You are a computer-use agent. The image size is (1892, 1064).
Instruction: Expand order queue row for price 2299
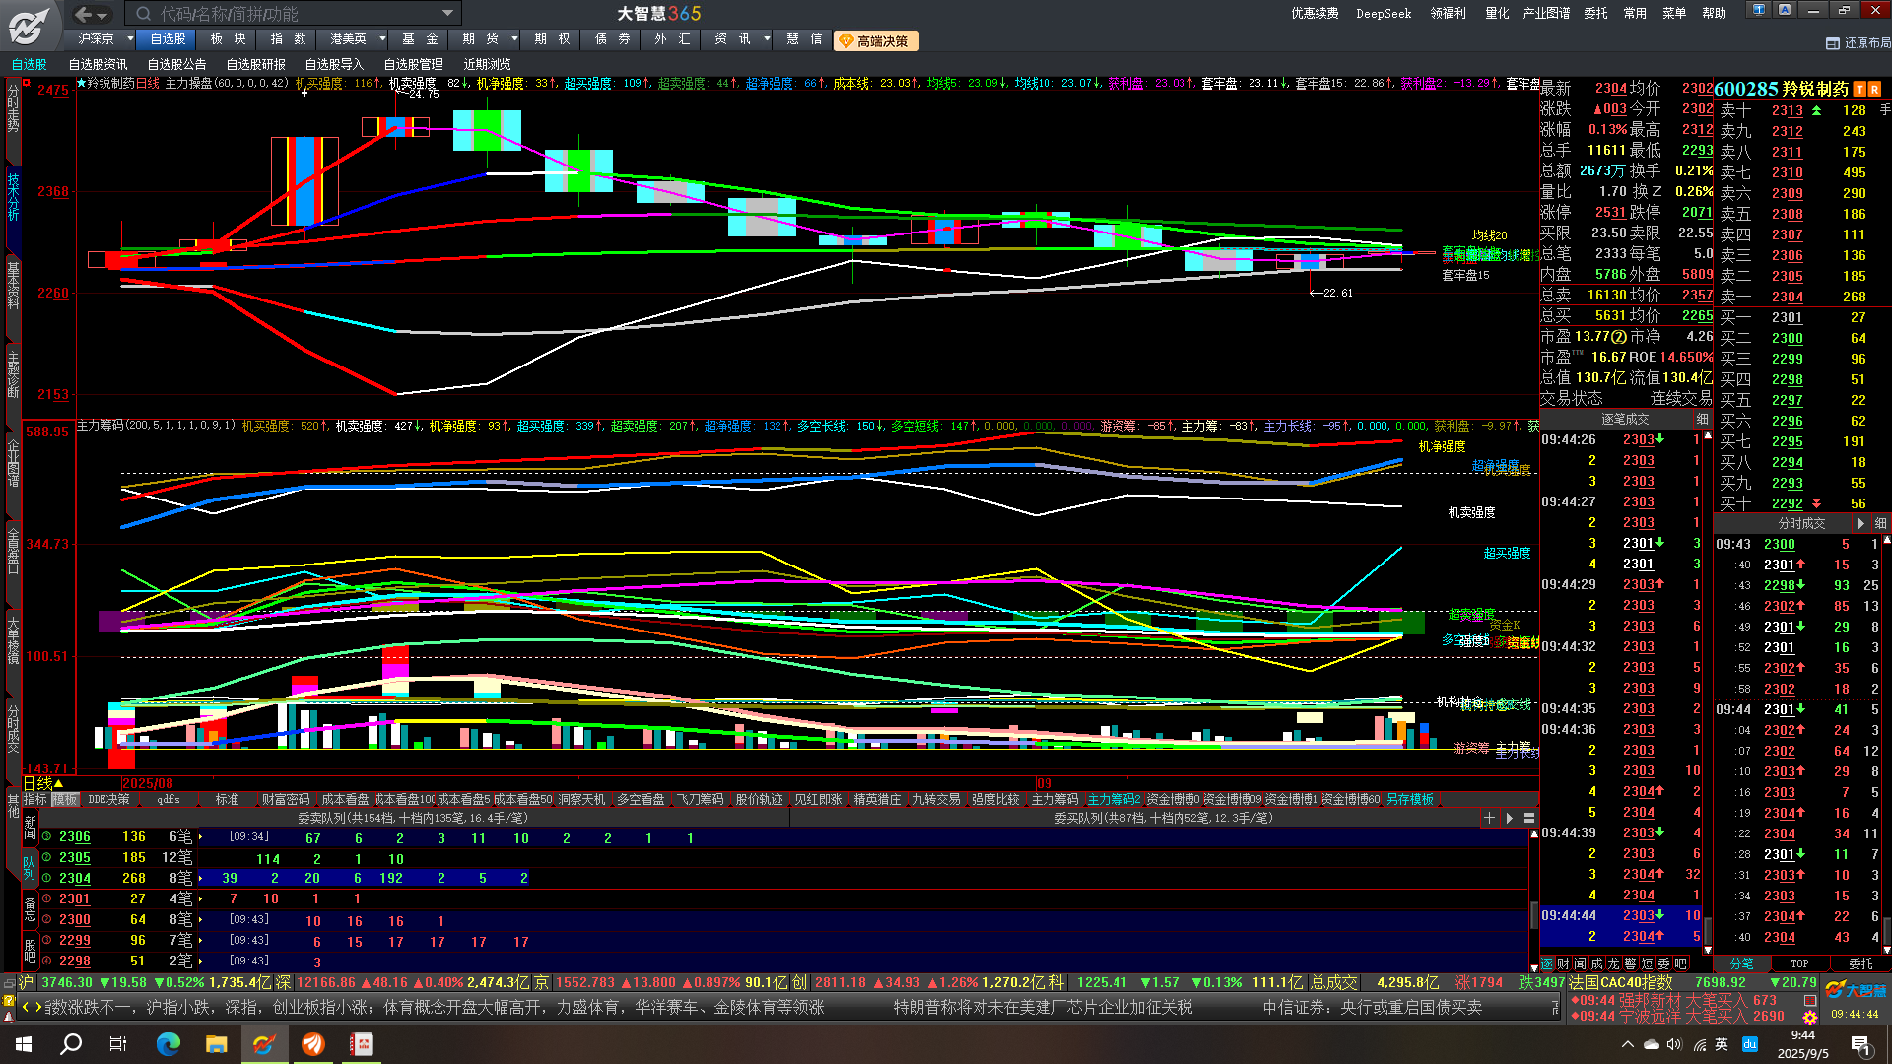coord(200,940)
